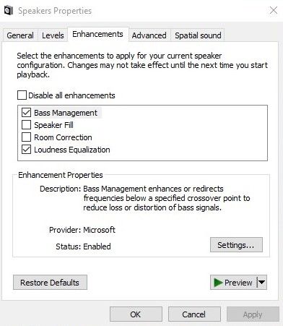Screen dimensions: 283x326
Task: Enable the Speaker Fill checkbox
Action: pos(26,125)
